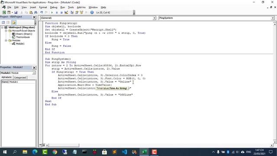The image size is (277, 156).
Task: Open the Add-Ins menu
Action: tap(81, 7)
